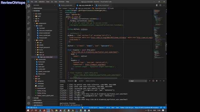Open the Extensions view
The height and width of the screenshot is (112, 200).
click(x=29, y=29)
